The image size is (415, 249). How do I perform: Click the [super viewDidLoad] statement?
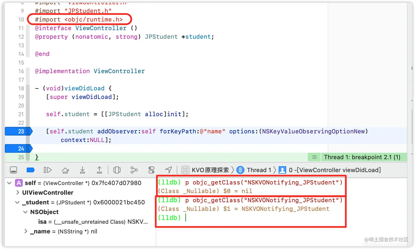pos(82,97)
